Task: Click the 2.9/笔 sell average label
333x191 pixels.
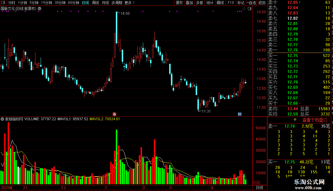Action: (308, 126)
